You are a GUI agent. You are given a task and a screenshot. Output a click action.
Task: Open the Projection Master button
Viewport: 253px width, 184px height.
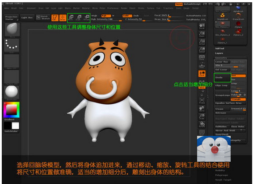point(11,18)
